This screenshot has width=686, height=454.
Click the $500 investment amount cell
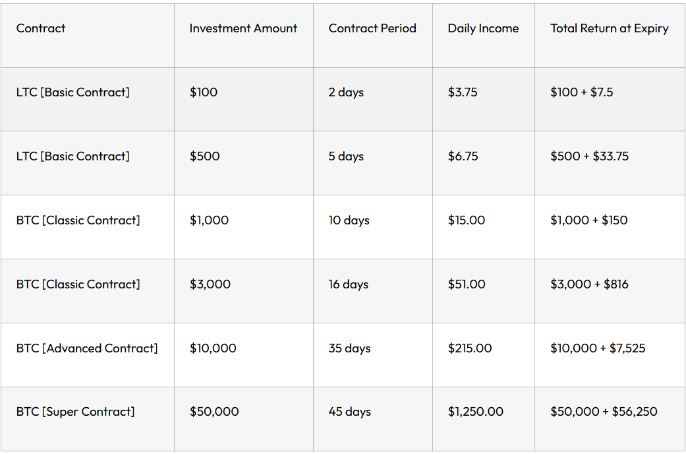(205, 156)
